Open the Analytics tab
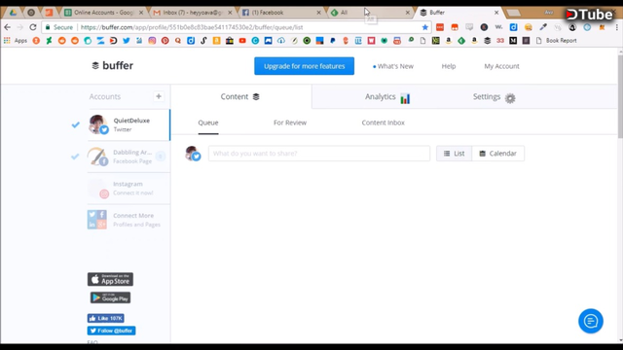 [x=387, y=97]
